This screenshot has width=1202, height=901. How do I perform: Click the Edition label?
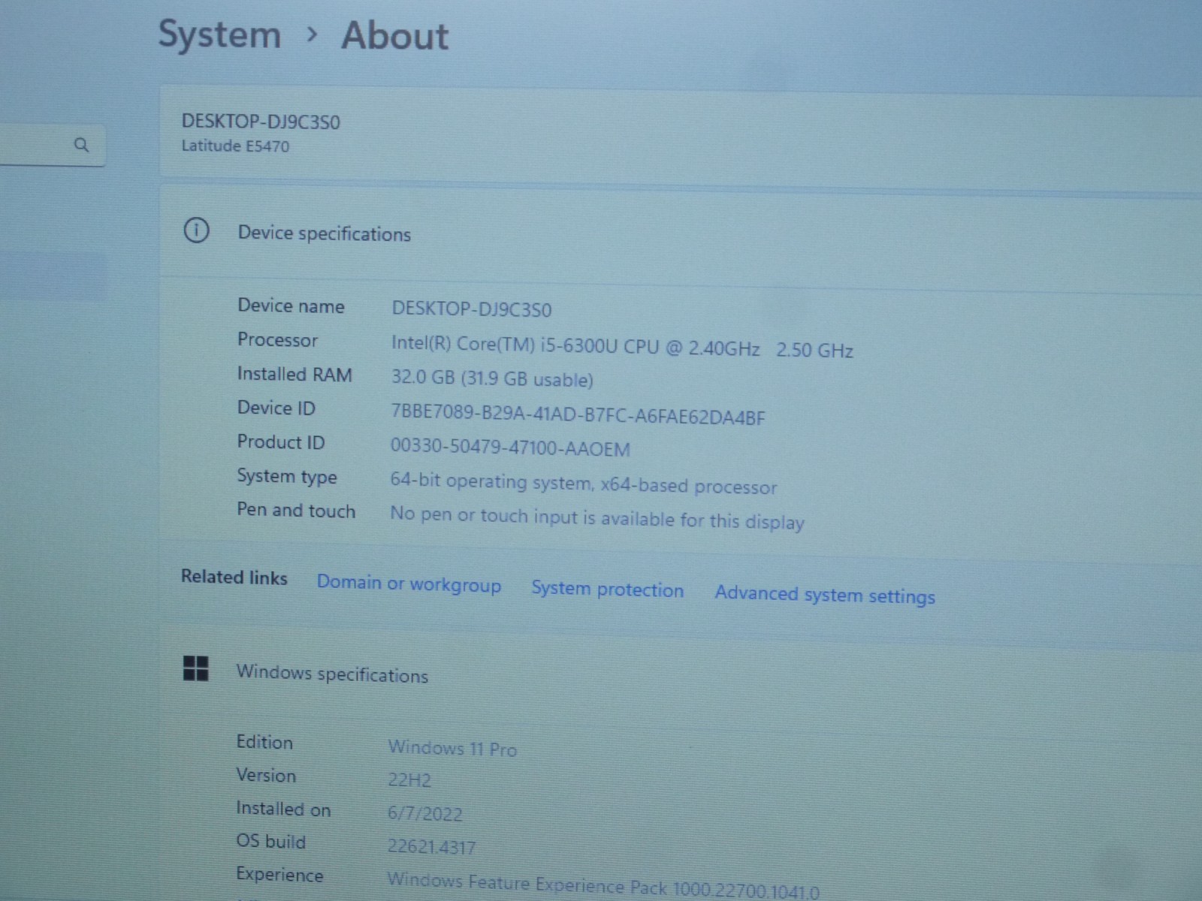(264, 742)
